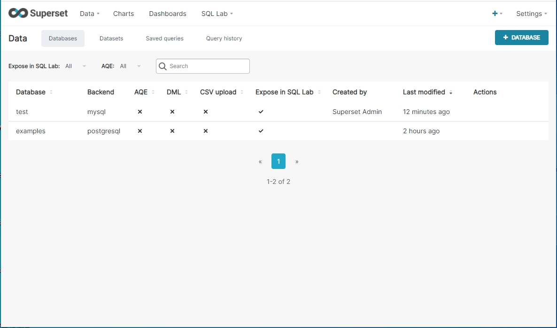557x328 pixels.
Task: Expand the Settings menu
Action: pyautogui.click(x=532, y=14)
